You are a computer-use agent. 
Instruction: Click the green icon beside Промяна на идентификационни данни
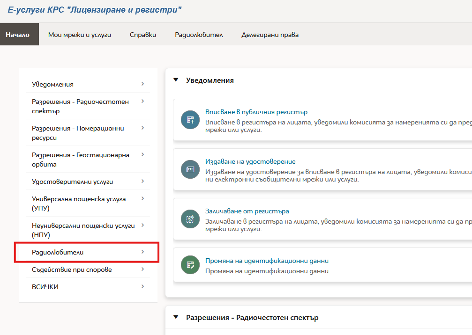click(x=190, y=265)
